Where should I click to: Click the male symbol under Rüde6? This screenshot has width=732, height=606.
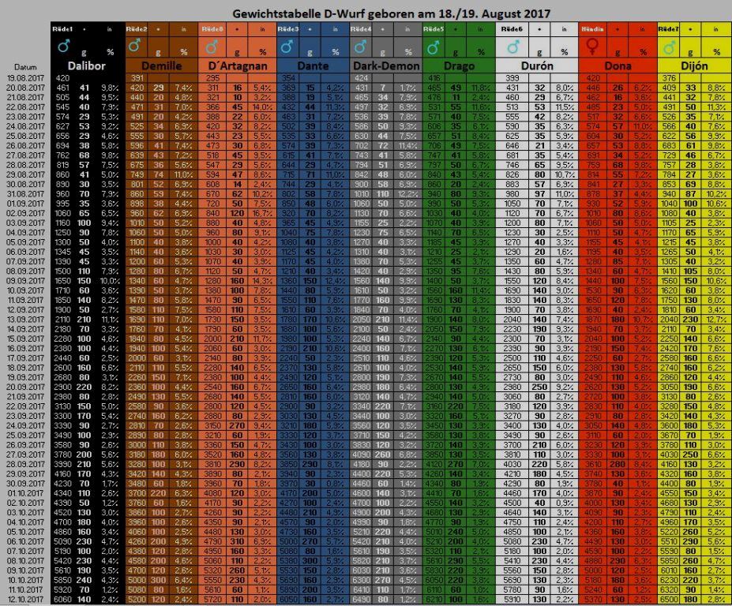pyautogui.click(x=513, y=47)
